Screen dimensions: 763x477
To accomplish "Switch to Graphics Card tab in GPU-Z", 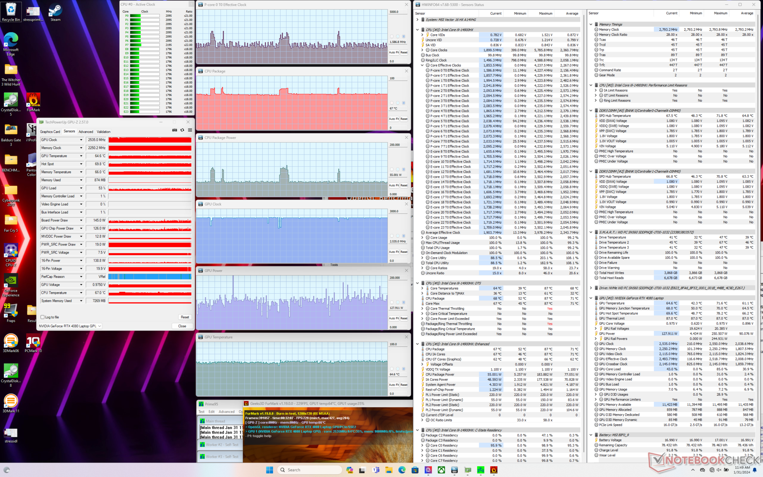I will click(50, 132).
